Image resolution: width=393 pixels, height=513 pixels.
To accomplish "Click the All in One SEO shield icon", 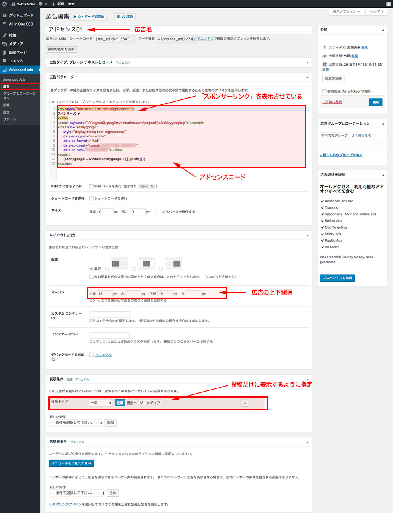I will 5,24.
